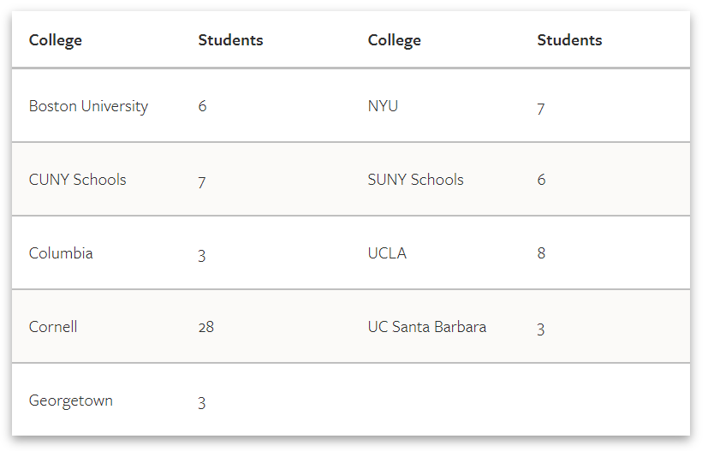Select the UC Santa Barbara cell
This screenshot has width=708, height=451.
coord(427,327)
